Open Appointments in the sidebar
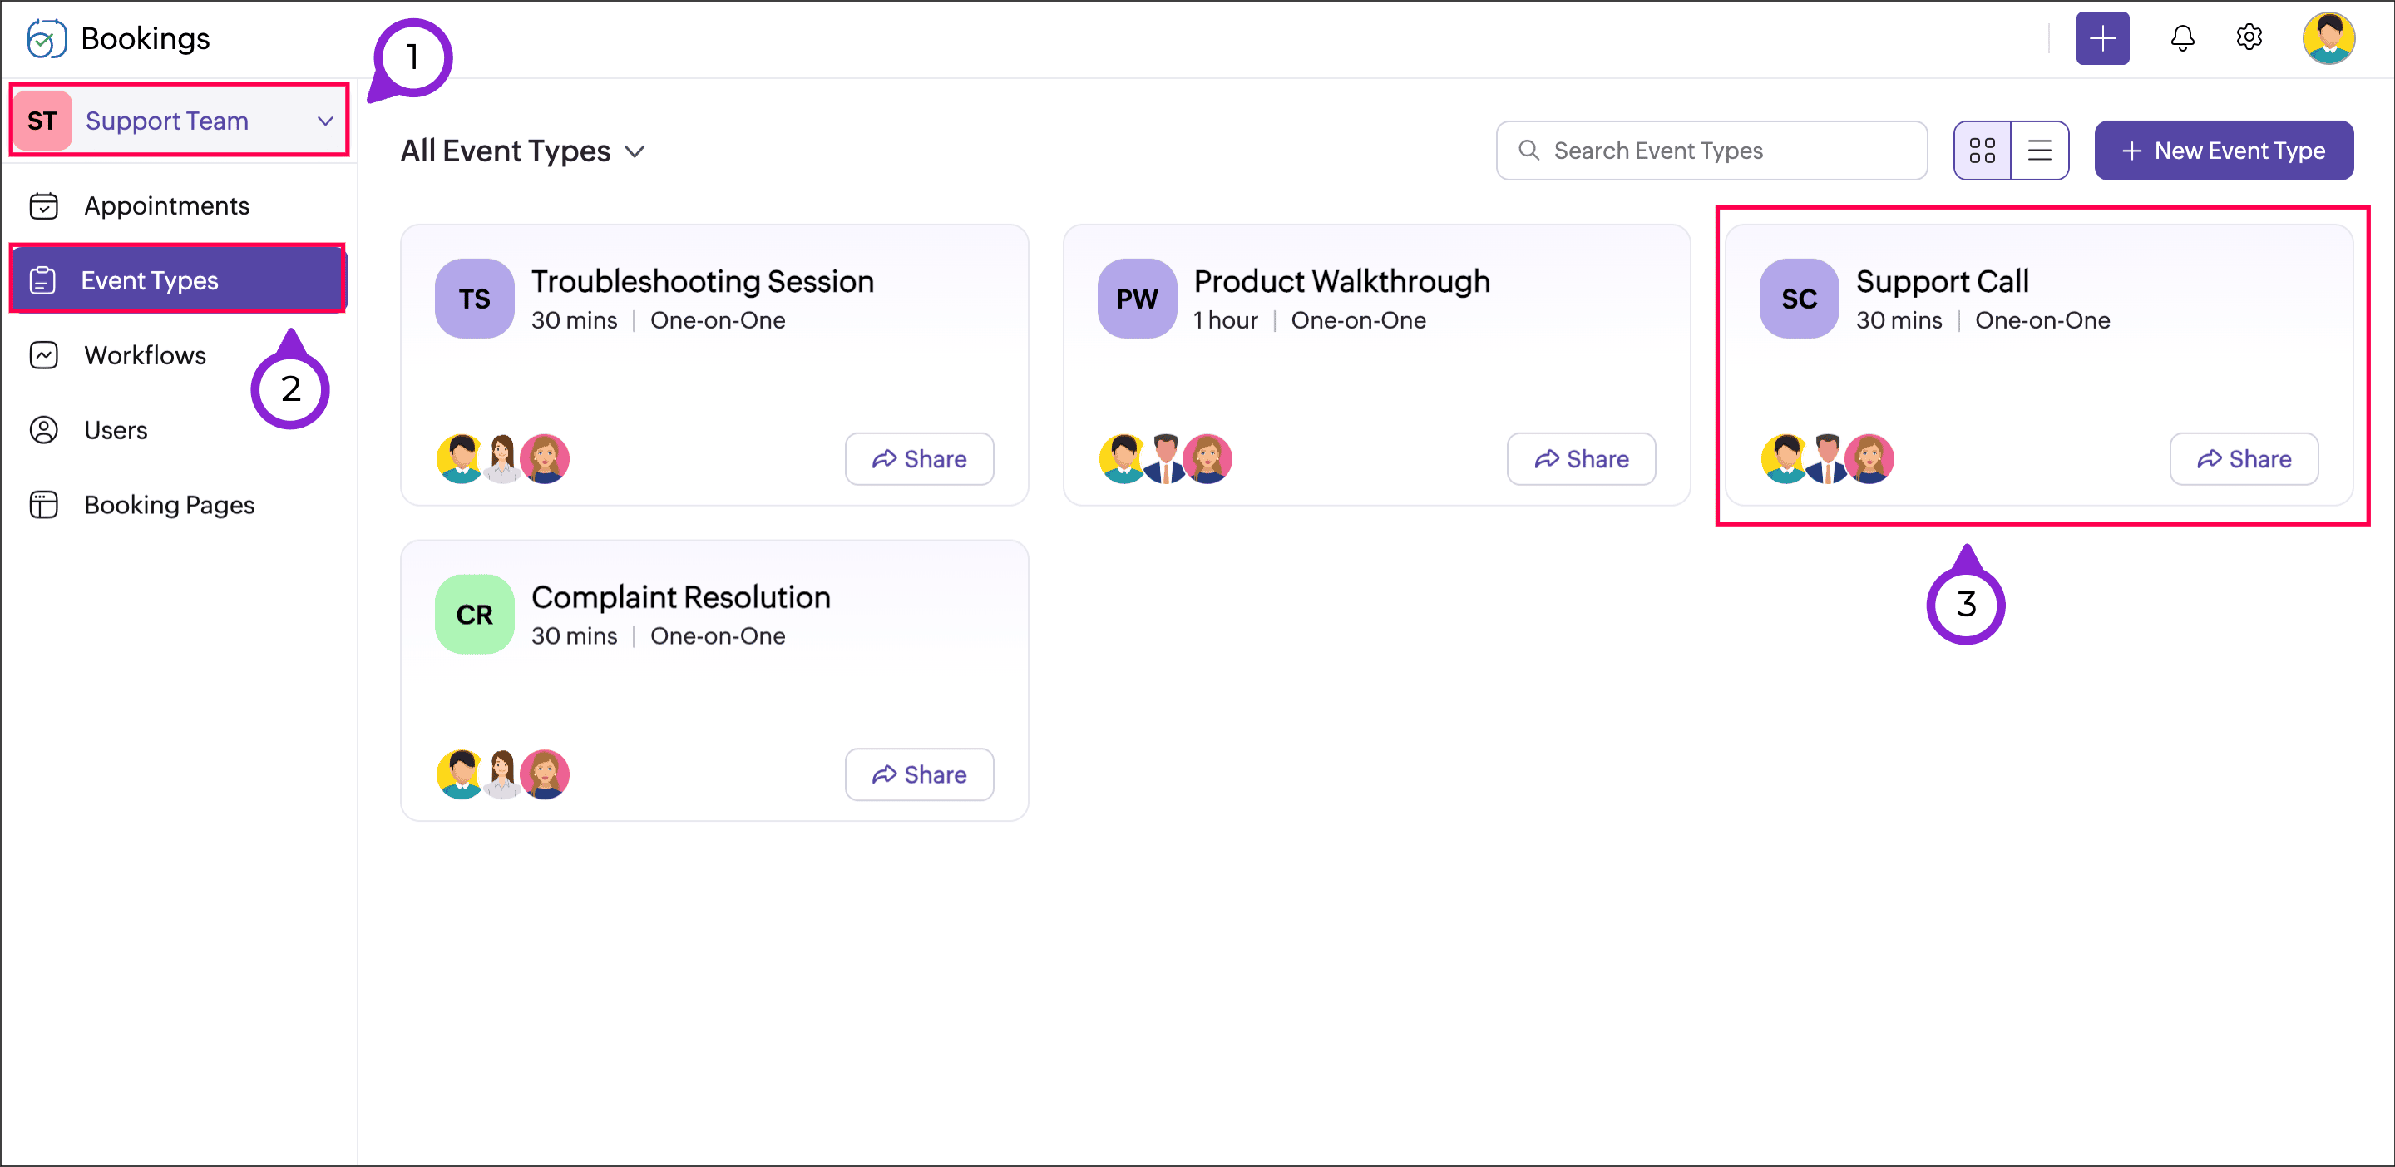 (166, 205)
